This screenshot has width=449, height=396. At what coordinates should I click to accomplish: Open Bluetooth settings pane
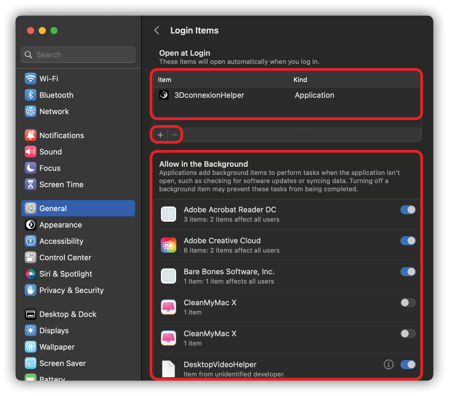pos(78,95)
